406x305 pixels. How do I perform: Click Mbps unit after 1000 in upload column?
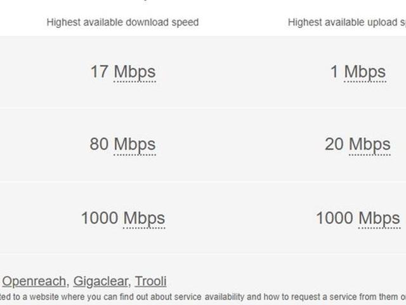pyautogui.click(x=379, y=219)
